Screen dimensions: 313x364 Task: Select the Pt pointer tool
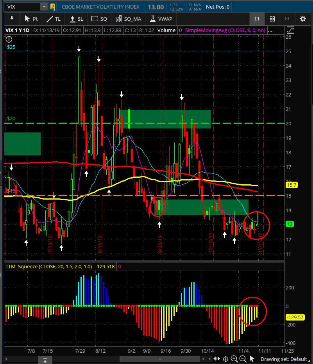tap(31, 18)
